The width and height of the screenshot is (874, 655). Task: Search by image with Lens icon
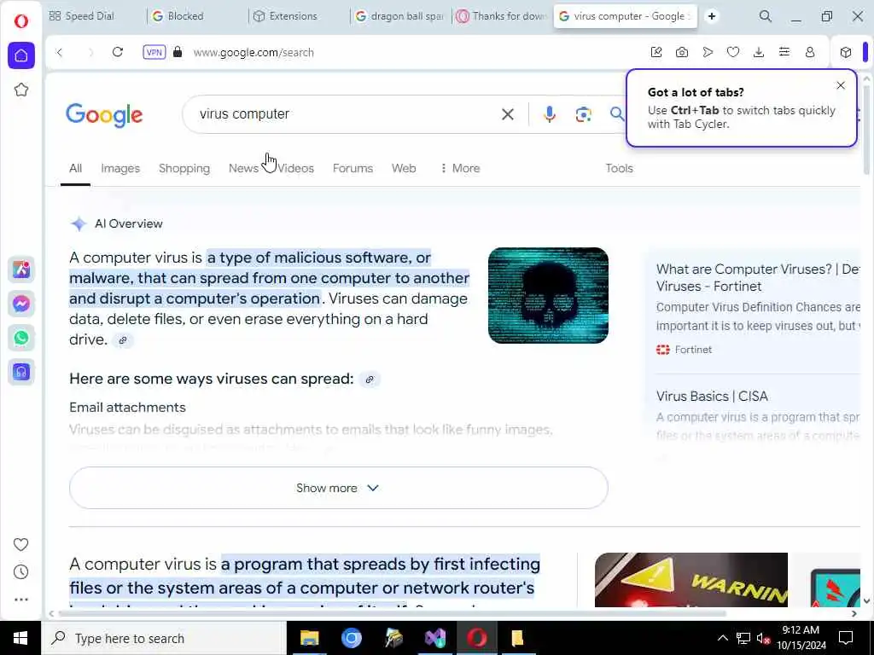[583, 114]
